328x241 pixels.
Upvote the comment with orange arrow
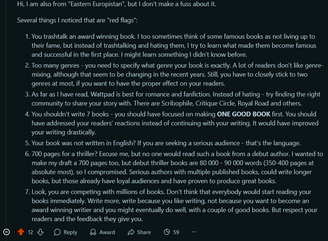[x=21, y=232]
